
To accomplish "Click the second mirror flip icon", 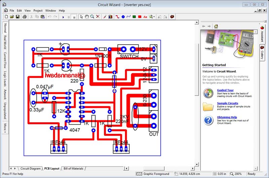I will 165,17.
